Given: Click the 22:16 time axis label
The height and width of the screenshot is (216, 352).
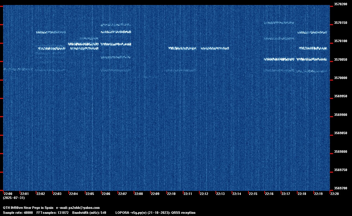Looking at the screenshot, I should (x=269, y=194).
